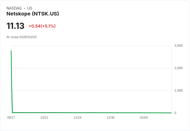Select the 12/30 date on x-axis

(x=111, y=118)
